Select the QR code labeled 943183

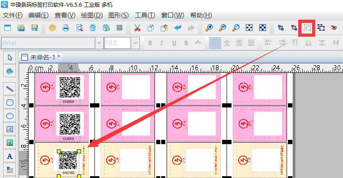pos(69,161)
